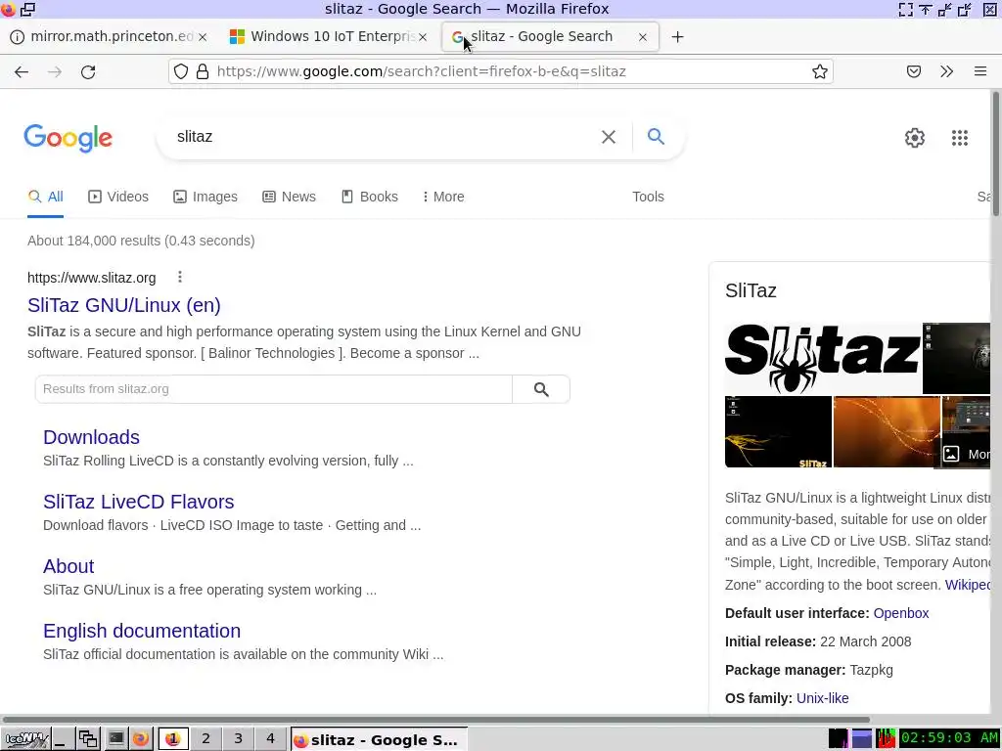View black wallpaper with SliTaz thumbnail
Image resolution: width=1002 pixels, height=751 pixels.
coord(778,431)
